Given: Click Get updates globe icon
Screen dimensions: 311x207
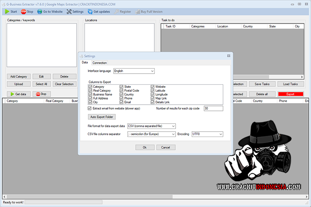Looking at the screenshot, I should (90, 11).
